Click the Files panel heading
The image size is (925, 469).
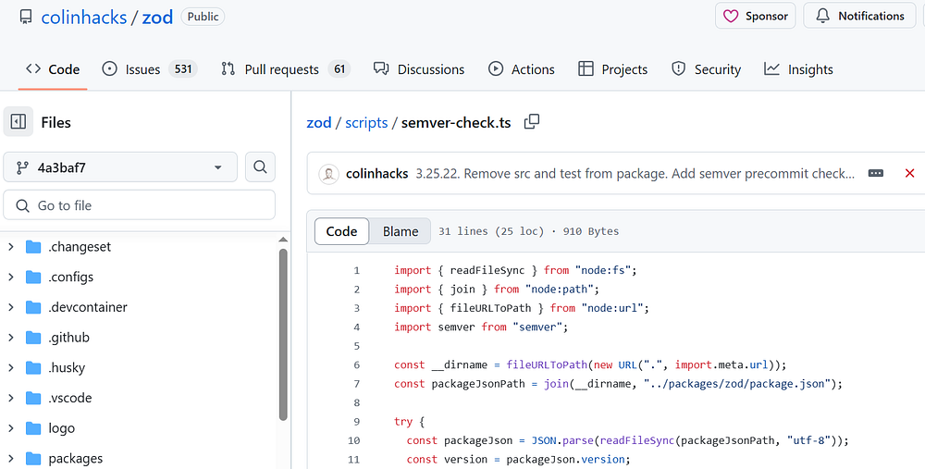[56, 122]
